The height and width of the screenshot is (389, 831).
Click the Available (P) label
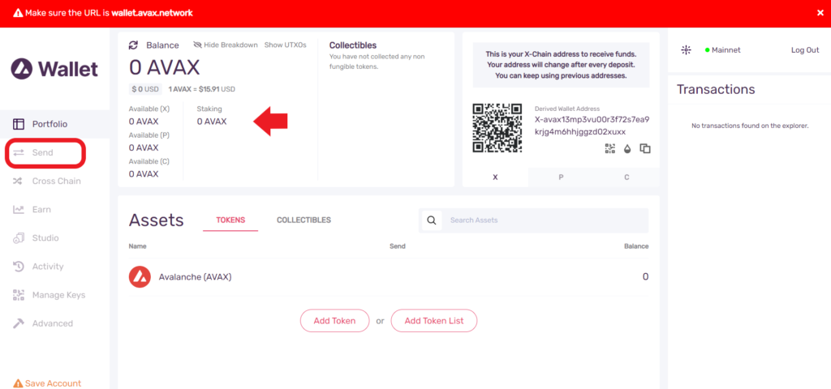(x=149, y=135)
